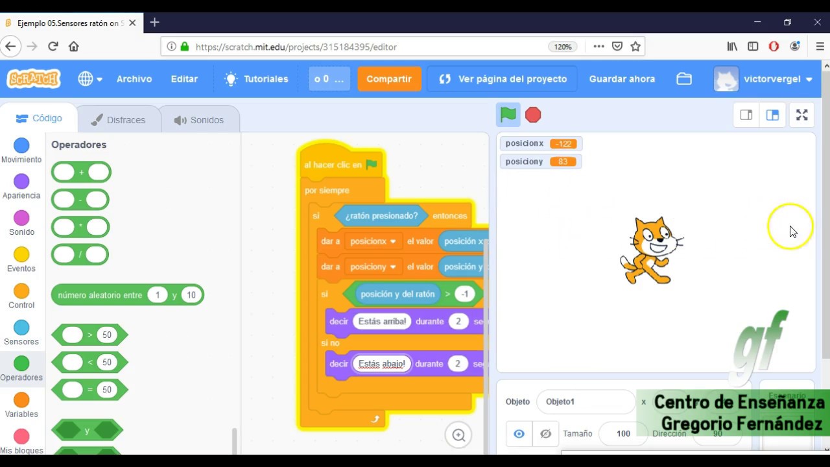Click the Tamaño value field
Viewport: 830px width, 467px height.
tap(623, 433)
